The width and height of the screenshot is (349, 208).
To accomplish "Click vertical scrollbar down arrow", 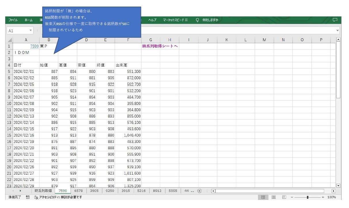I will tap(338, 186).
